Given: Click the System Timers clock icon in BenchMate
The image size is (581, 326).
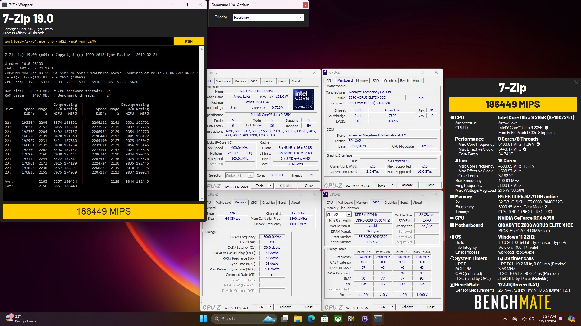Looking at the screenshot, I should tap(452, 259).
